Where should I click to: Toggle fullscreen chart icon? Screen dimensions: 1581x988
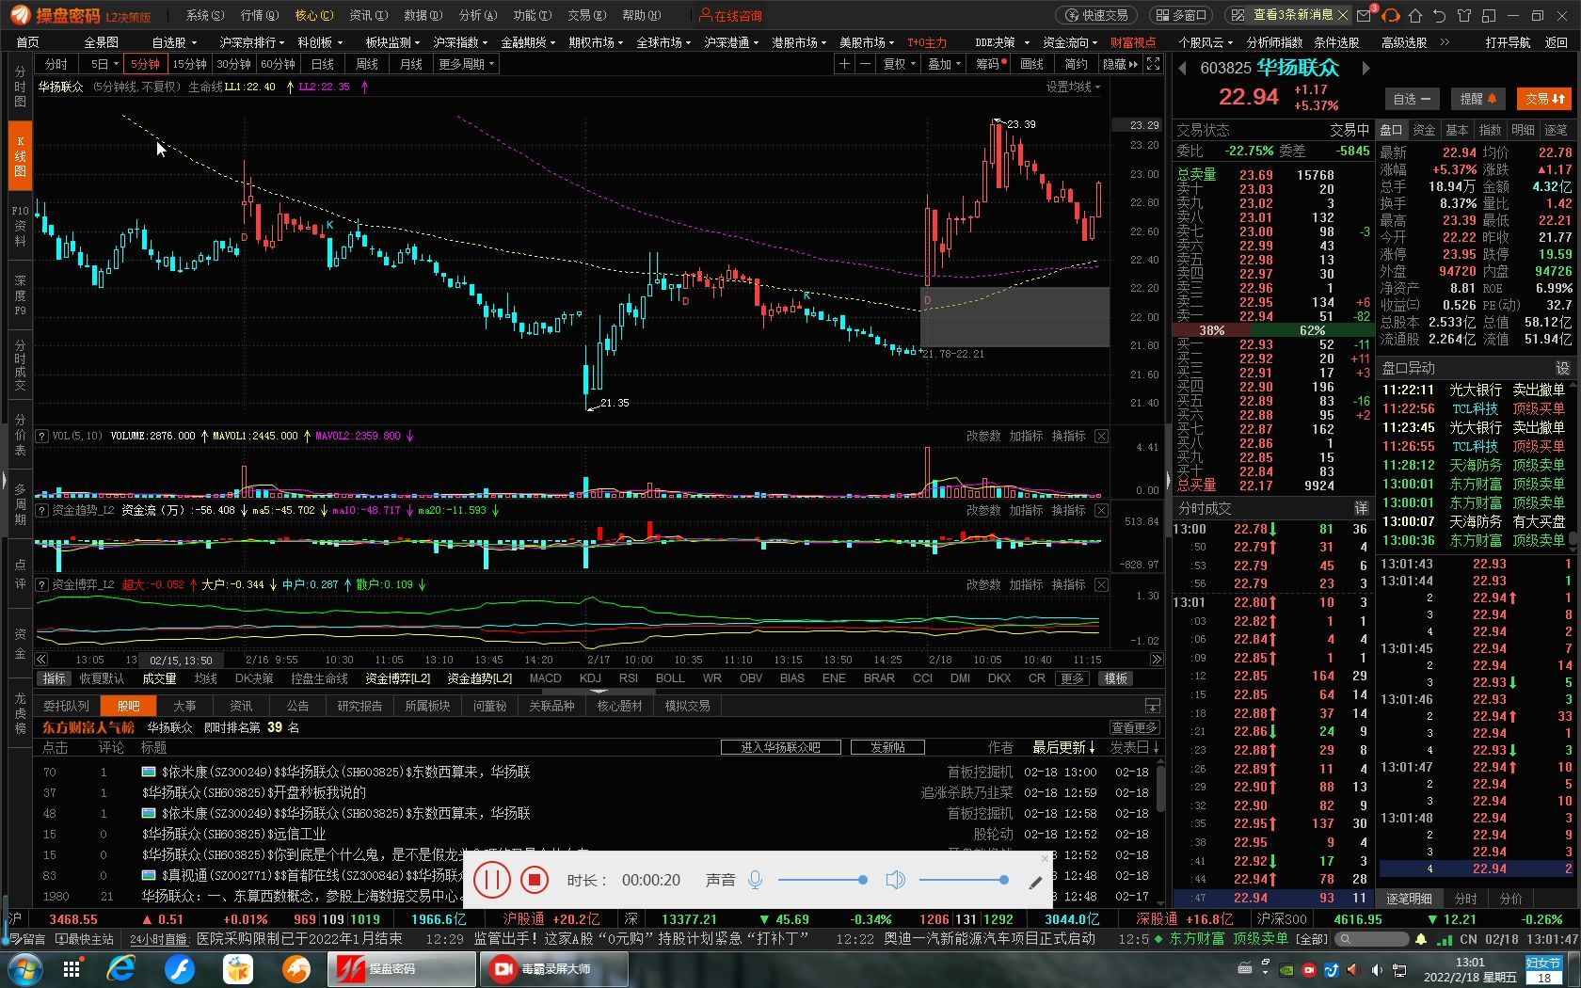1153,64
